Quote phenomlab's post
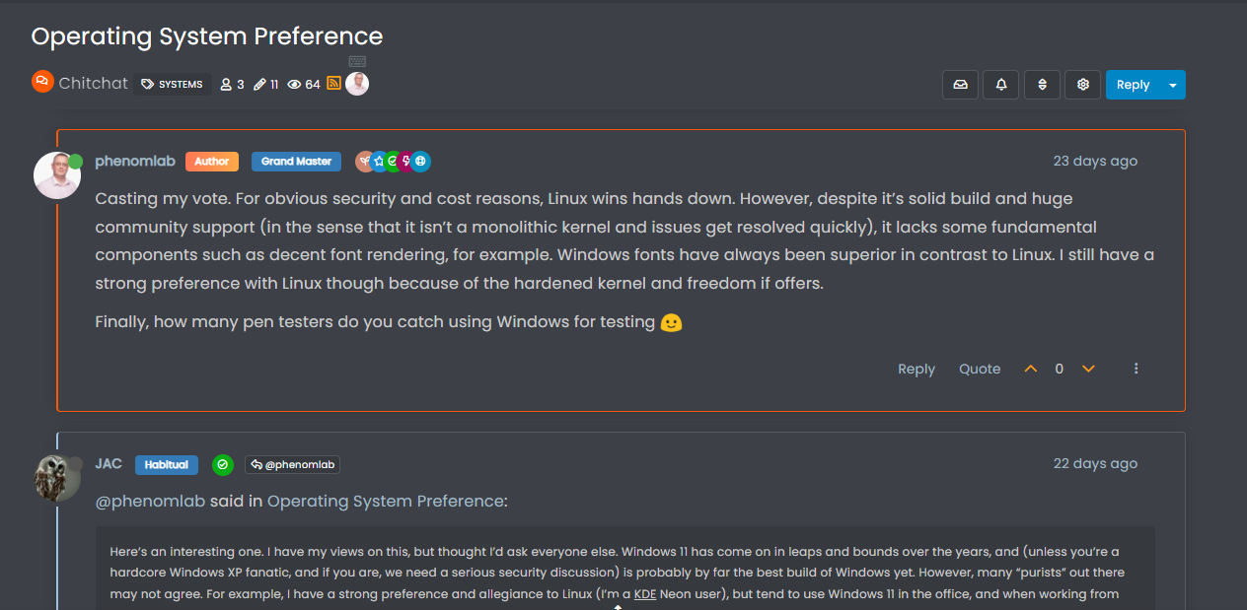 (980, 369)
